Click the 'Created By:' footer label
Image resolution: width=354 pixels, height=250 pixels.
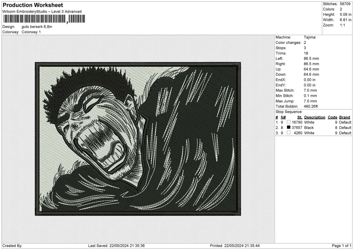[12, 246]
